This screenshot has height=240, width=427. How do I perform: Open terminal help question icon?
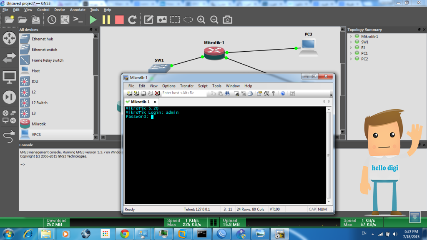pos(283,93)
